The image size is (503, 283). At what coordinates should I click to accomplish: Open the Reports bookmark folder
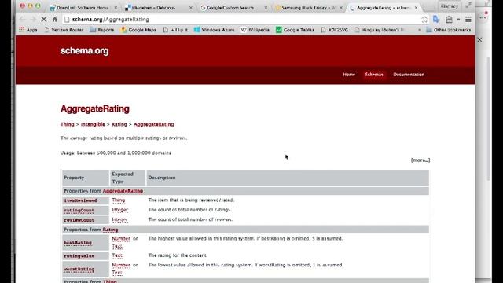click(x=102, y=30)
